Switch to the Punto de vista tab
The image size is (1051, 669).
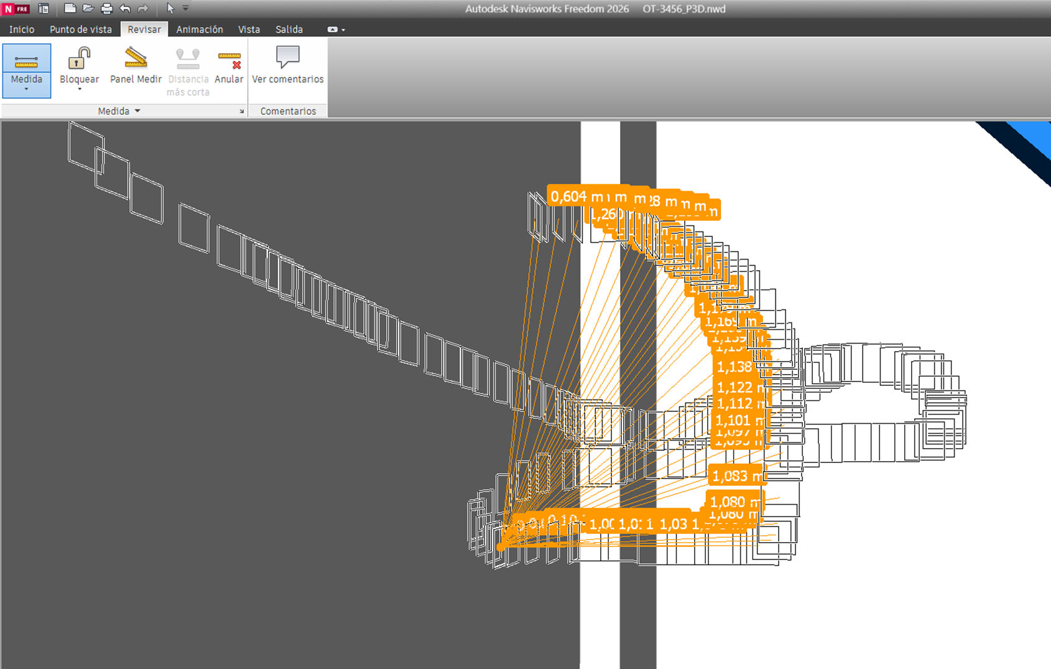(80, 29)
